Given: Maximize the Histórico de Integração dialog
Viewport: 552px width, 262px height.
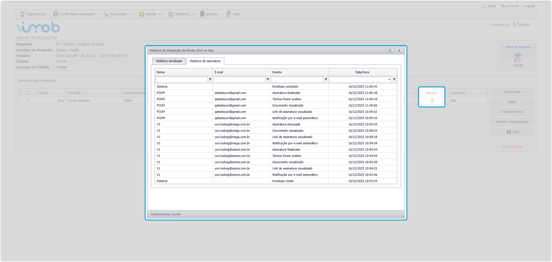Looking at the screenshot, I should click(390, 50).
